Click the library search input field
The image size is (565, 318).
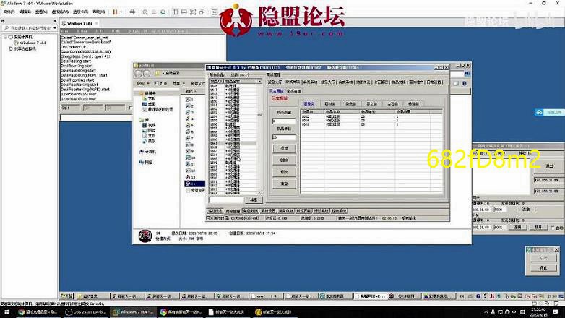(x=28, y=27)
